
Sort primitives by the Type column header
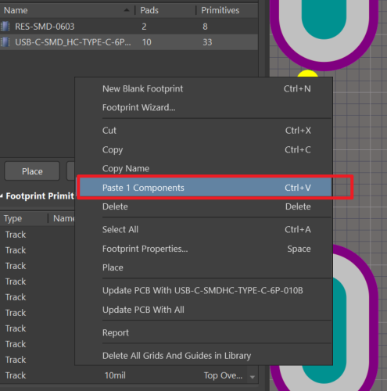pyautogui.click(x=24, y=218)
